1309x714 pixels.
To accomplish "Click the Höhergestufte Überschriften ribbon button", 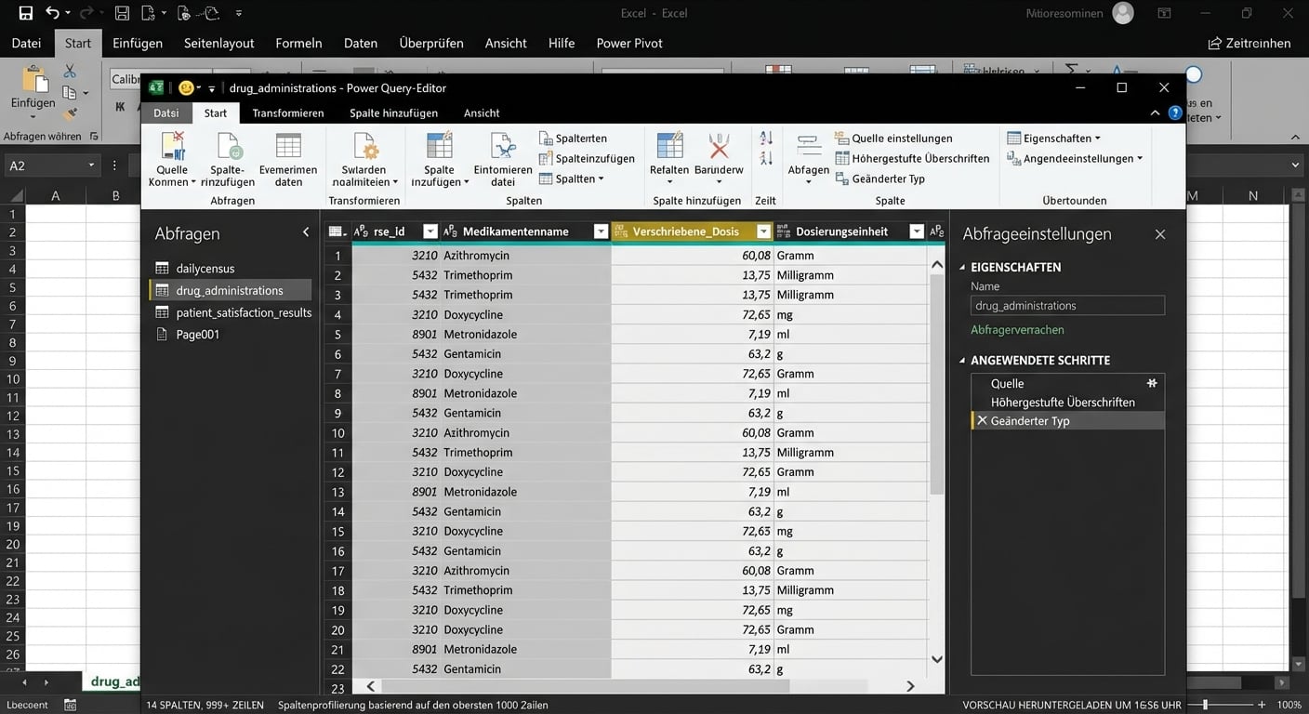I will (911, 158).
